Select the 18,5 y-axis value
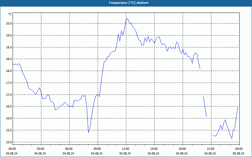This screenshot has width=252, height=157. coord(9,59)
